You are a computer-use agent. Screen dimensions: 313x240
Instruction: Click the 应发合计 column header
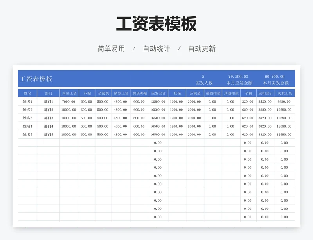click(x=158, y=93)
